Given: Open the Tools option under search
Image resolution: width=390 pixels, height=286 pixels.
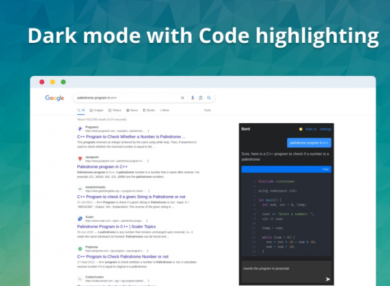Looking at the screenshot, I should pyautogui.click(x=207, y=110).
